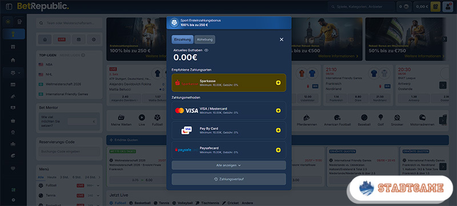Open International Friendly Games league
This screenshot has height=206, width=457.
point(67,94)
